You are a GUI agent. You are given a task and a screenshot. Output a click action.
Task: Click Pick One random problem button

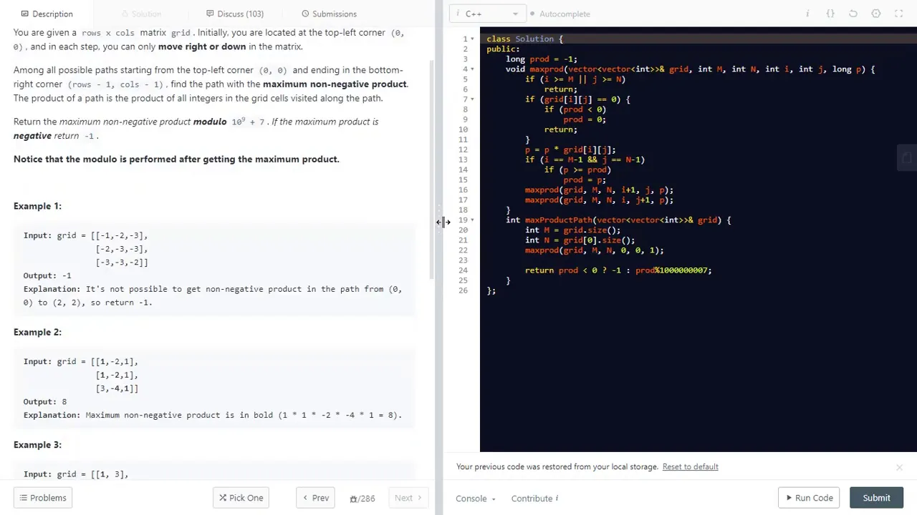pyautogui.click(x=241, y=498)
